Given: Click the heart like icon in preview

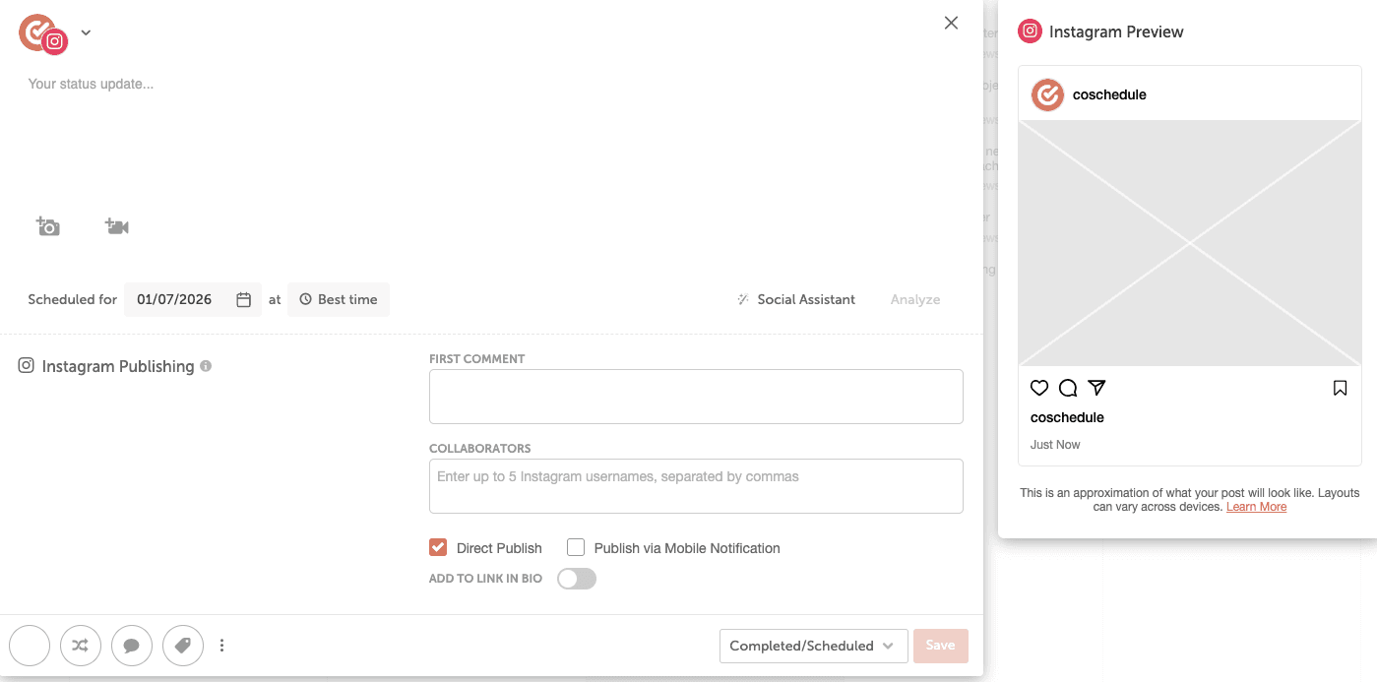Looking at the screenshot, I should pyautogui.click(x=1039, y=388).
